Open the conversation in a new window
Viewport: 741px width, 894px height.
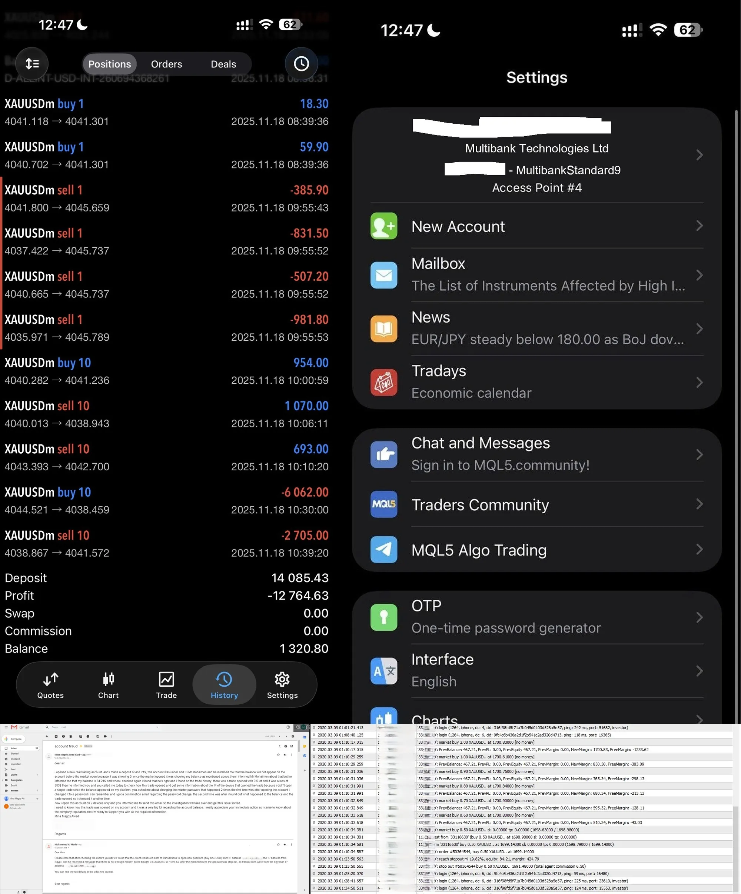pyautogui.click(x=292, y=746)
